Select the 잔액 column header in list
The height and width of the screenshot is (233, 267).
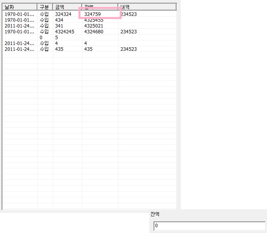[x=100, y=7]
